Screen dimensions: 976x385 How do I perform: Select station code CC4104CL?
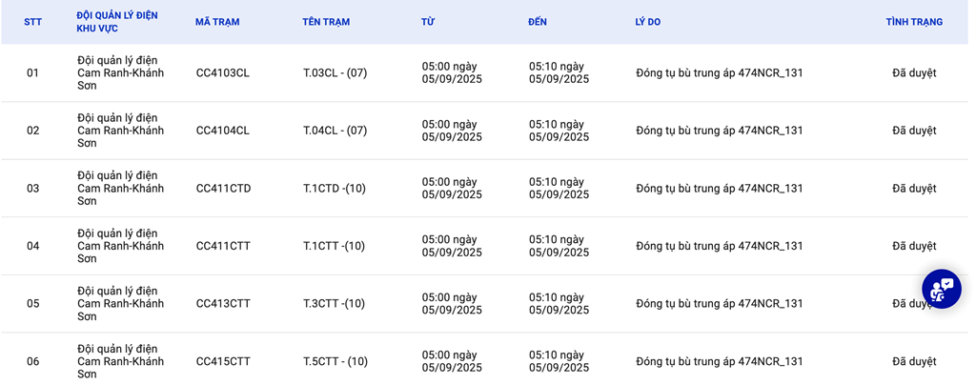click(x=223, y=131)
